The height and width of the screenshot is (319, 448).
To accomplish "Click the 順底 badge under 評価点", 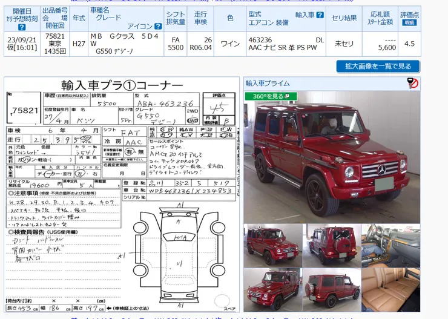I will click(409, 22).
